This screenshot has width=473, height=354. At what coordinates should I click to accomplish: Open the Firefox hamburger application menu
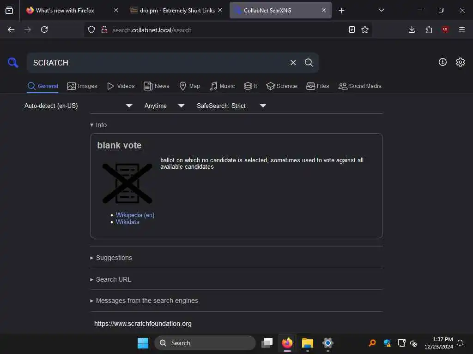[462, 29]
